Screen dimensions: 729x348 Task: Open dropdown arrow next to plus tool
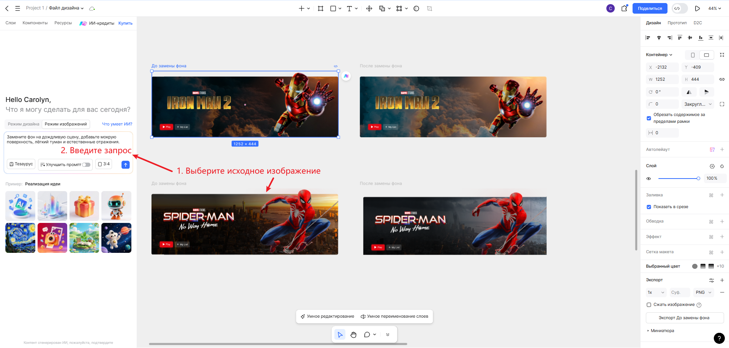tap(308, 8)
